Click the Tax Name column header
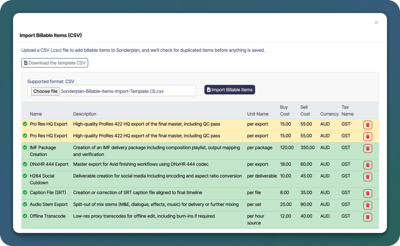The width and height of the screenshot is (400, 246). tap(347, 110)
